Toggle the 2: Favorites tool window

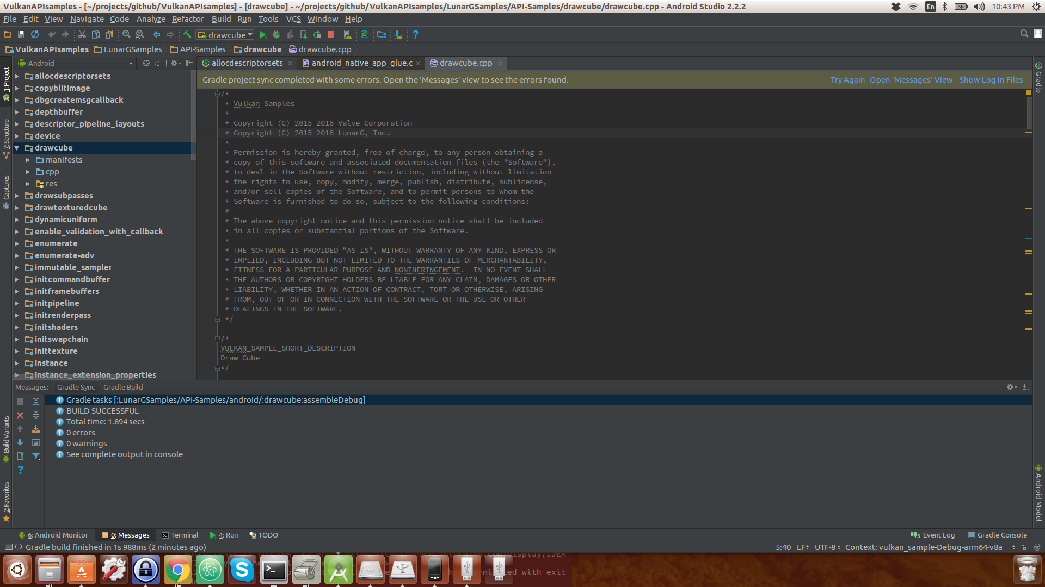click(x=7, y=502)
